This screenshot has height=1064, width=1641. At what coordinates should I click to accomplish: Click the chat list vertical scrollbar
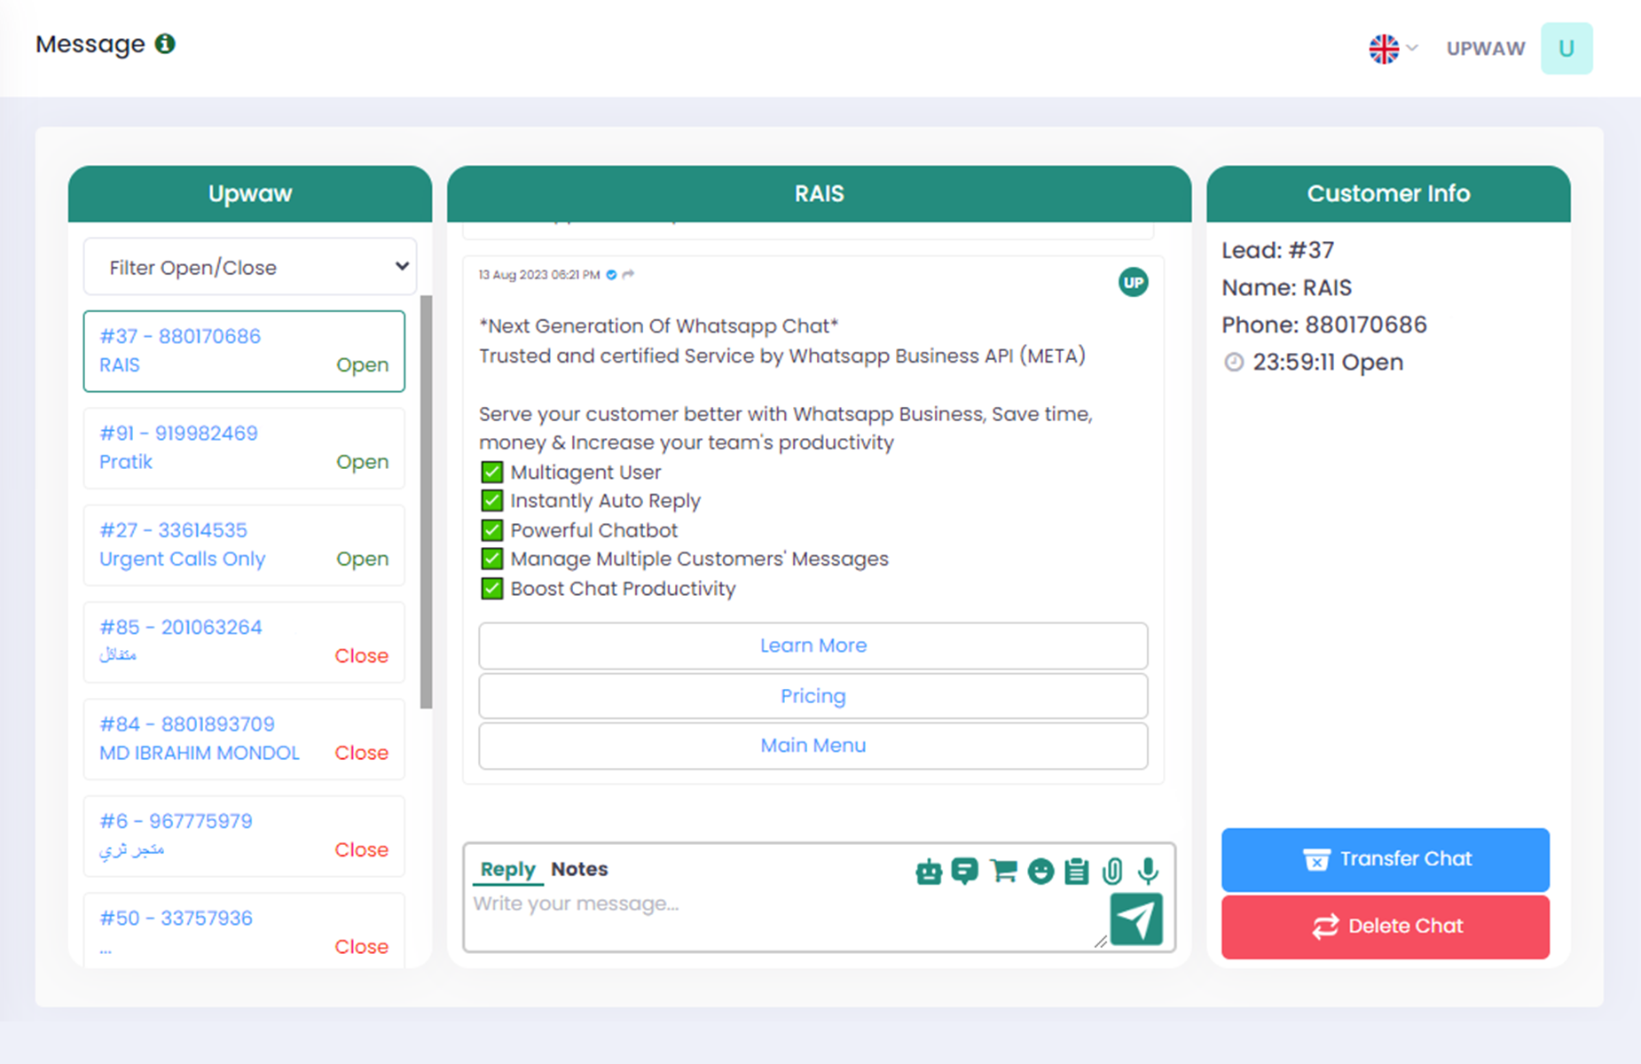426,502
